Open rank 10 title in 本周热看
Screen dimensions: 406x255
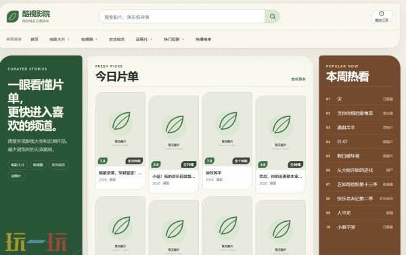point(346,227)
